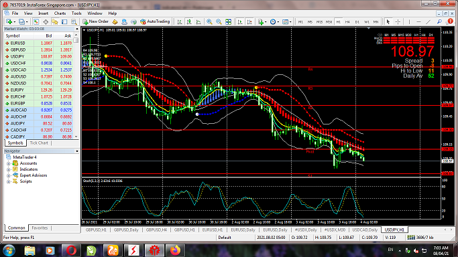Viewport: 458px width, 257px height.
Task: Select the Vertical Line drawing tool
Action: pyautogui.click(x=409, y=21)
